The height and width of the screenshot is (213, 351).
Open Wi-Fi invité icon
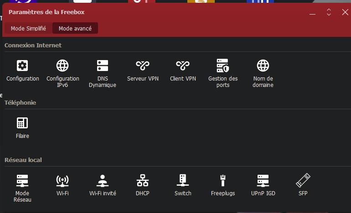click(x=103, y=181)
